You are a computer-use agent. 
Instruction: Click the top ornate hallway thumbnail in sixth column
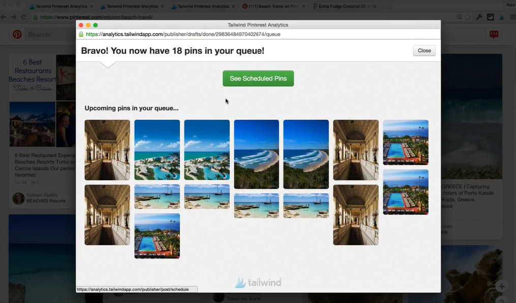356,150
